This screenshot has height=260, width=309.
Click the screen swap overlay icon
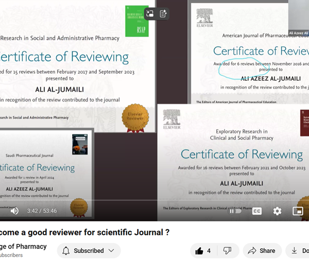click(x=150, y=14)
